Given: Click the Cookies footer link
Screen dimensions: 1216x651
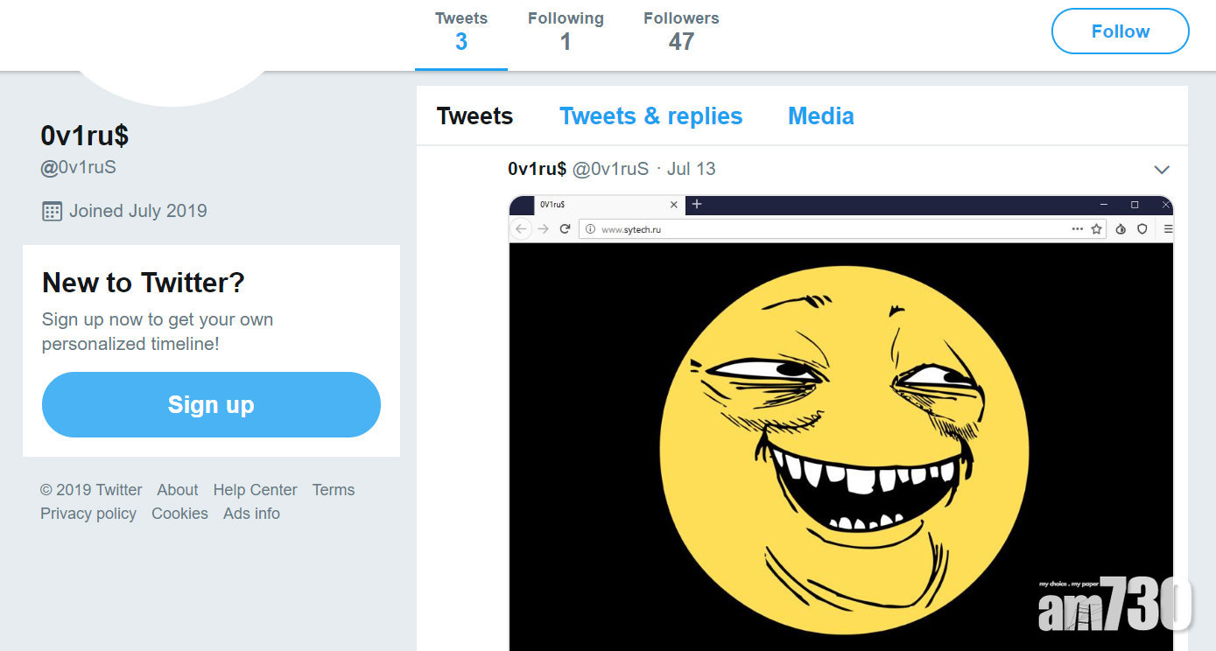Looking at the screenshot, I should tap(179, 514).
